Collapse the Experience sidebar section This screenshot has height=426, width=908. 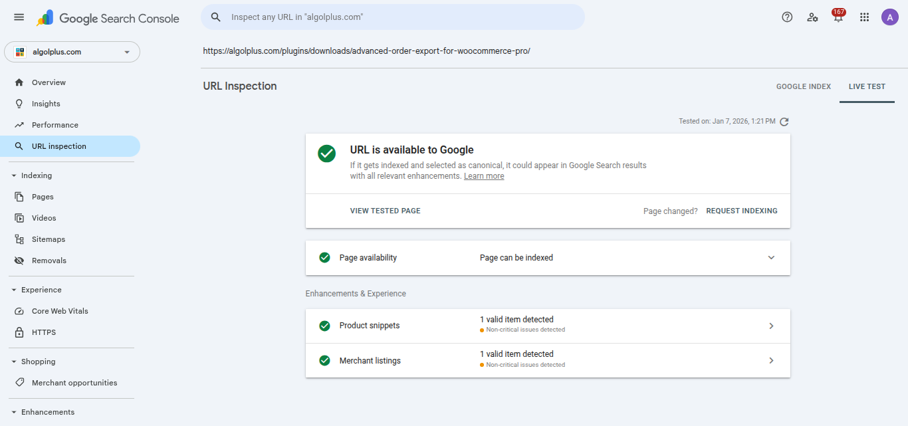click(x=14, y=290)
